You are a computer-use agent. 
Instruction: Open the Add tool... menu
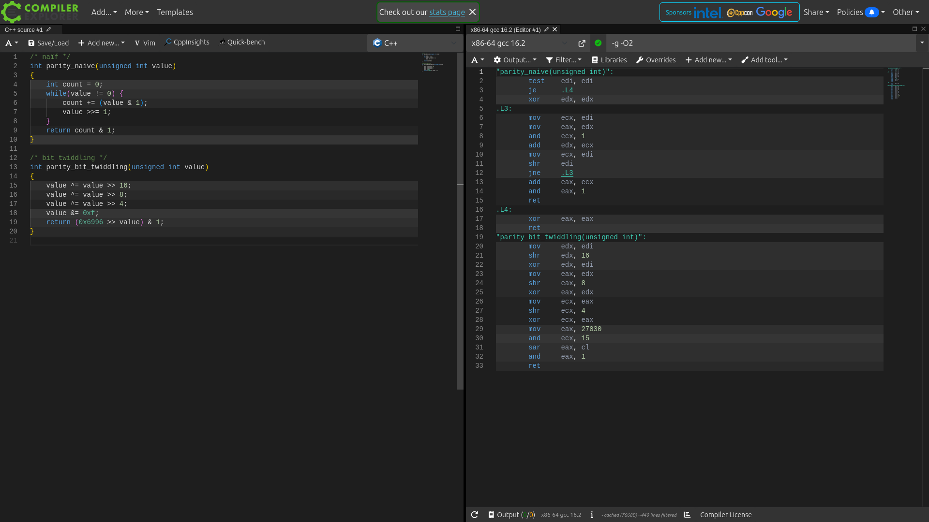click(764, 60)
